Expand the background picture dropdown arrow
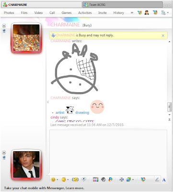The width and height of the screenshot is (173, 192). [x=133, y=180]
